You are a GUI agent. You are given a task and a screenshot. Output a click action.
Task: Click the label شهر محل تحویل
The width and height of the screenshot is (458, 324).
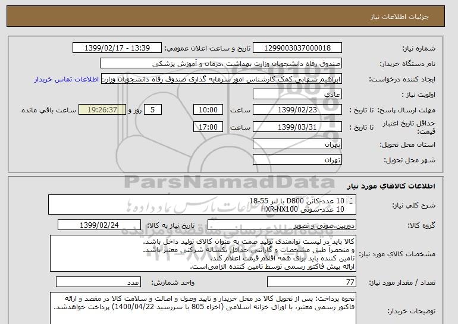(409, 161)
